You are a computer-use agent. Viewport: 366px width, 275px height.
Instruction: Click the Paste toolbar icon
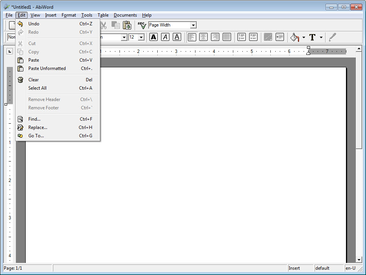tap(127, 25)
